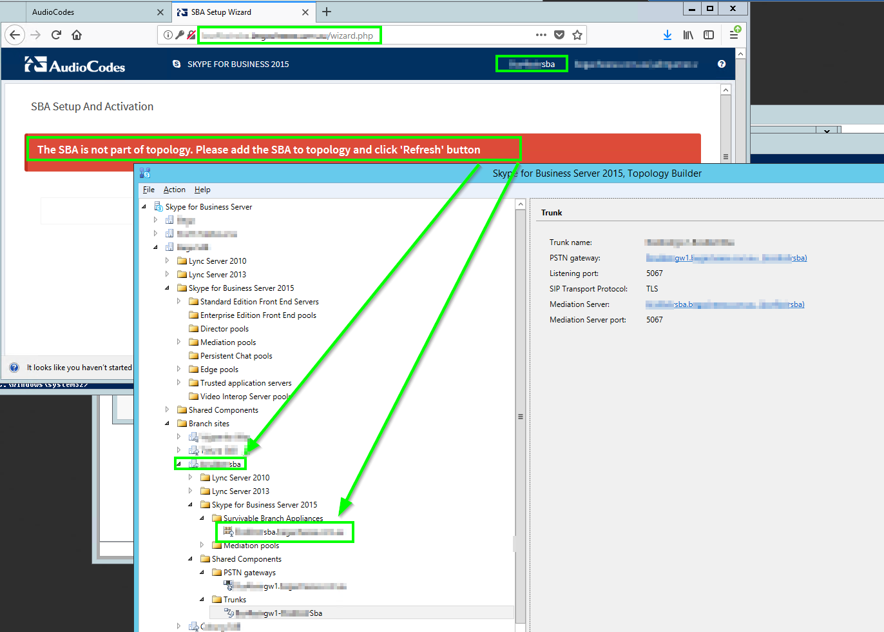This screenshot has width=884, height=632.
Task: Show downloads arrow in Firefox toolbar
Action: 668,35
